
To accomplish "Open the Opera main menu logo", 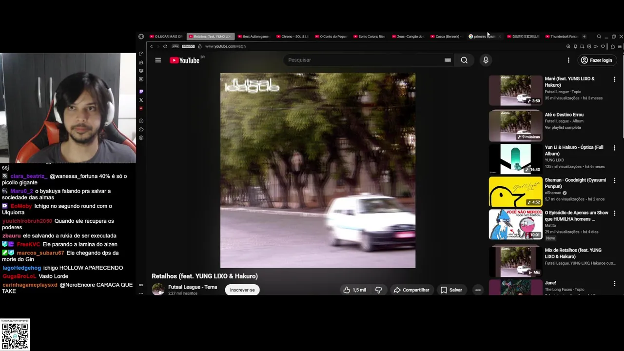I will tap(141, 37).
